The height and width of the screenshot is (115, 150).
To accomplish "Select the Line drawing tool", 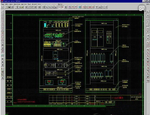I will click(x=2, y=12).
